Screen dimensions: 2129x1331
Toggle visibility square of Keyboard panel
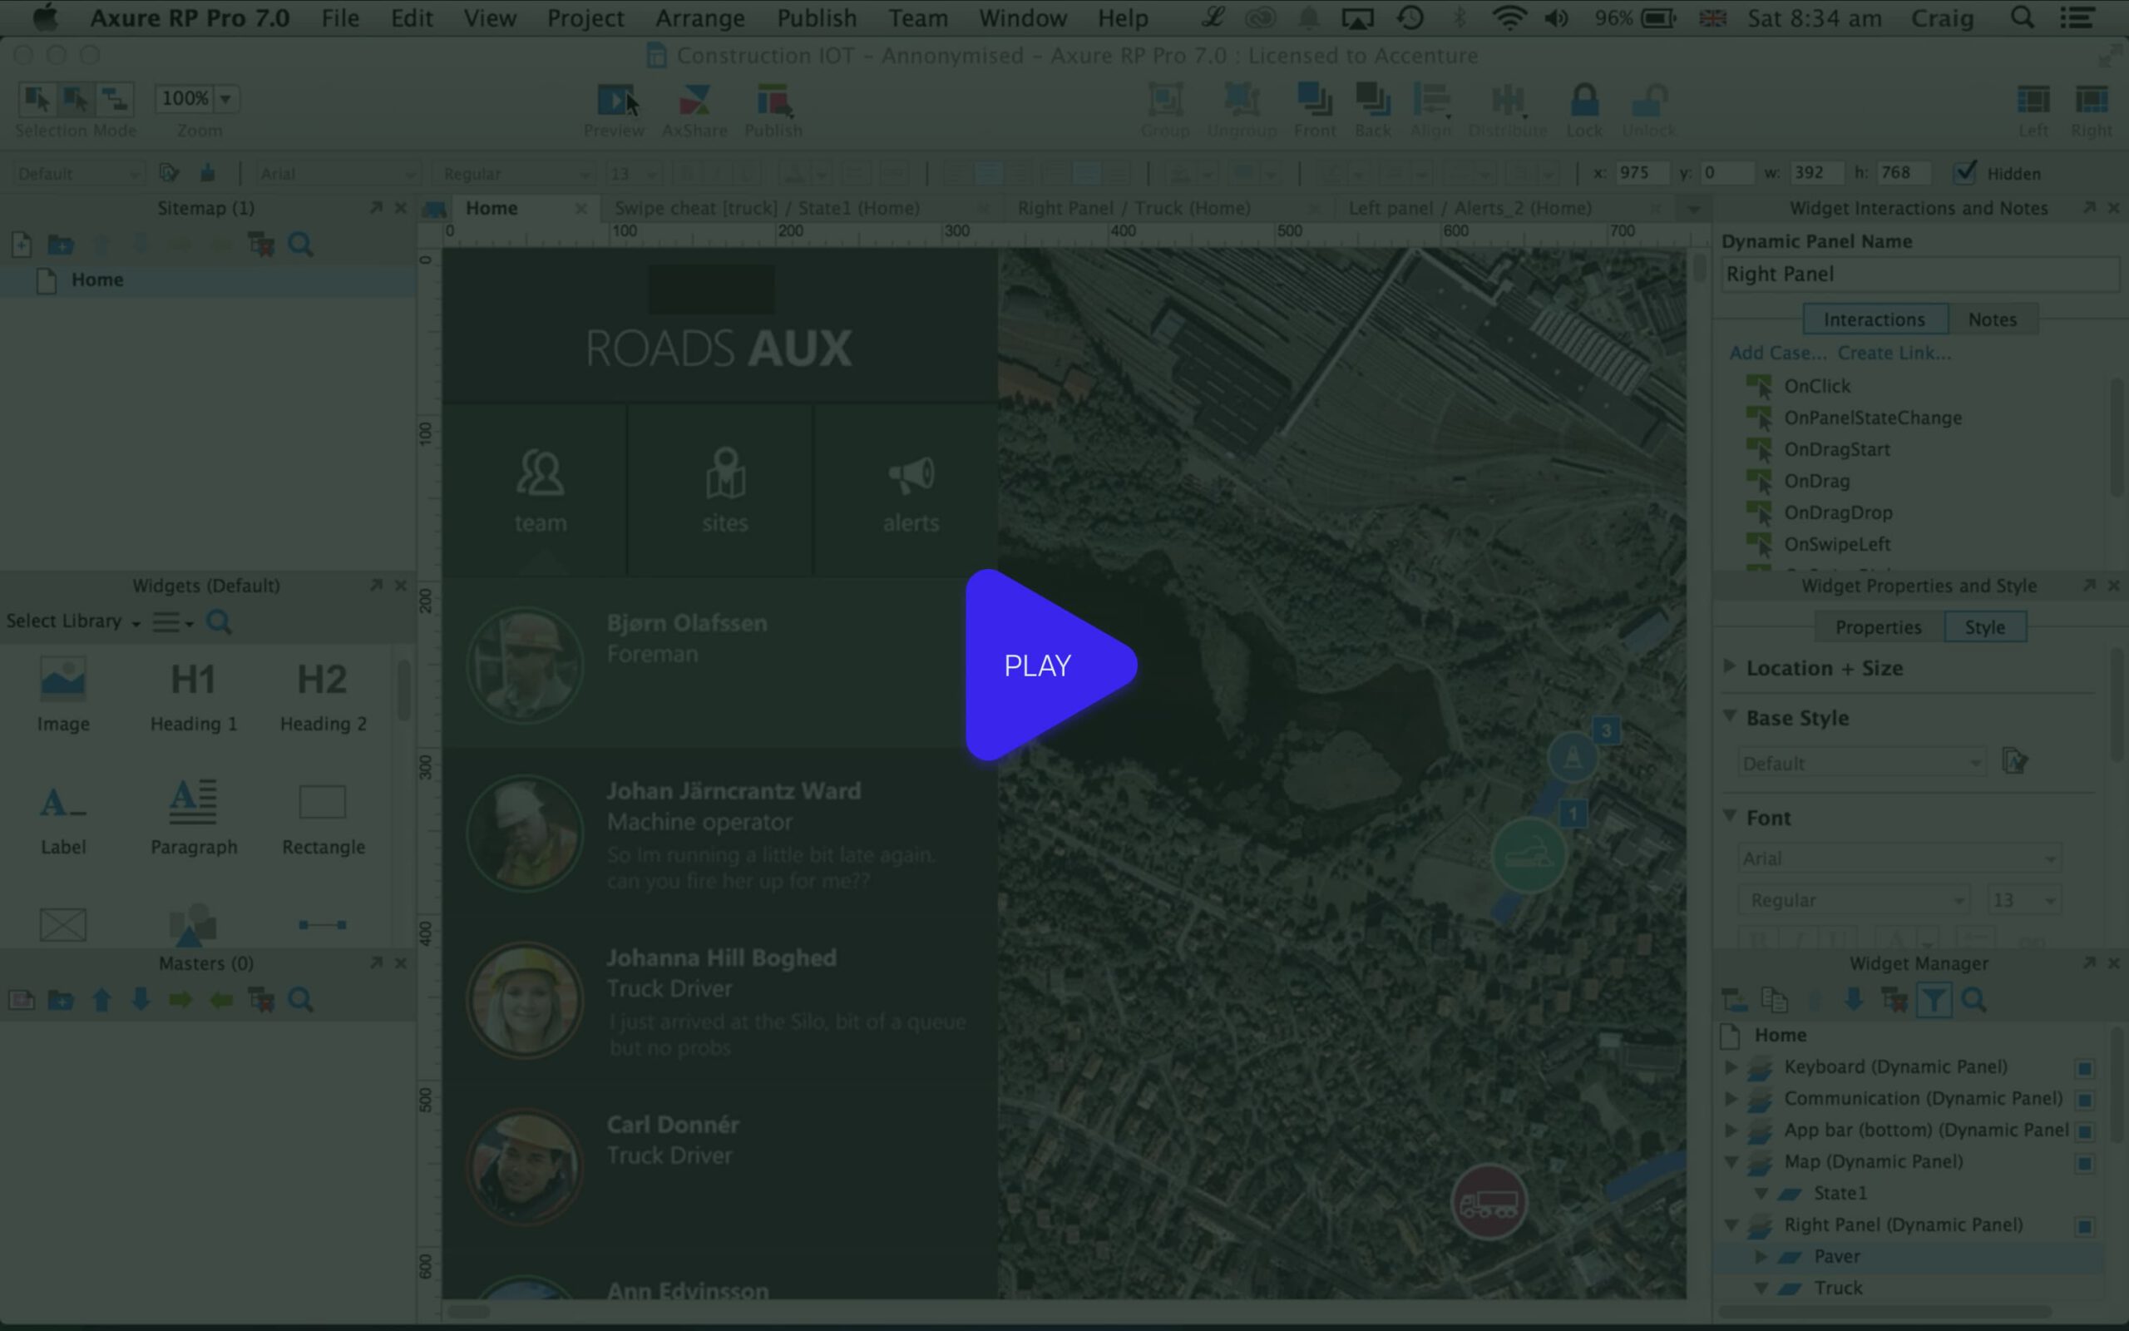tap(2084, 1068)
